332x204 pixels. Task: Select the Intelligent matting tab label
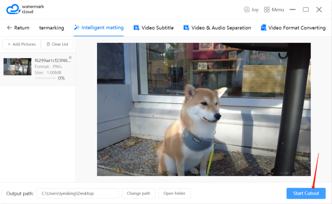102,28
